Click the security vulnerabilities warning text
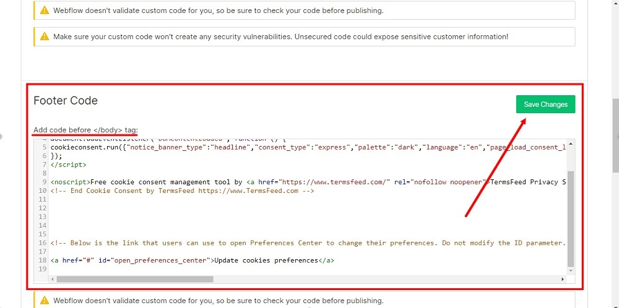The width and height of the screenshot is (619, 308). click(280, 36)
